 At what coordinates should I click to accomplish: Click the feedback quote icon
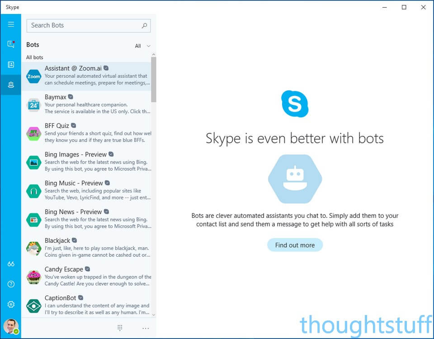point(11,264)
